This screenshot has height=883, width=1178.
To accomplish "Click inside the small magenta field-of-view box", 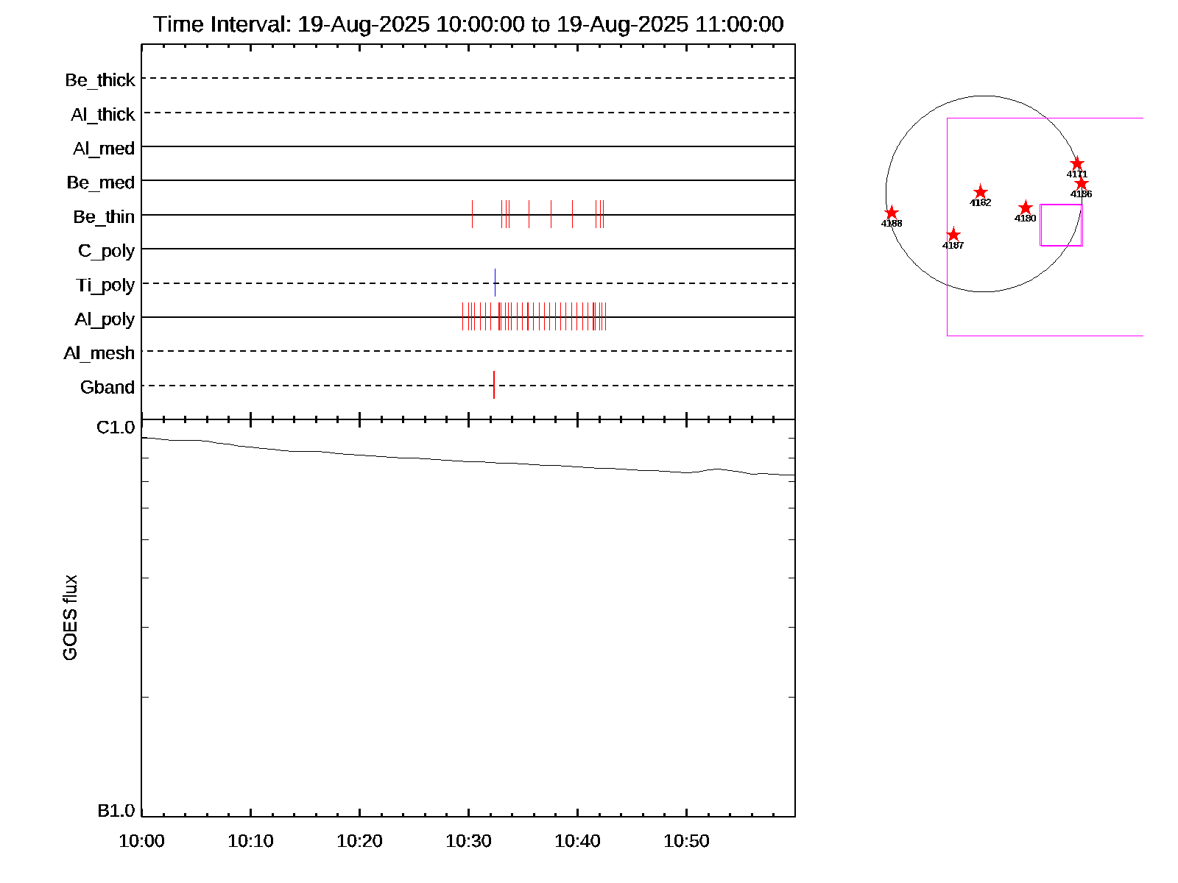I will 1060,225.
